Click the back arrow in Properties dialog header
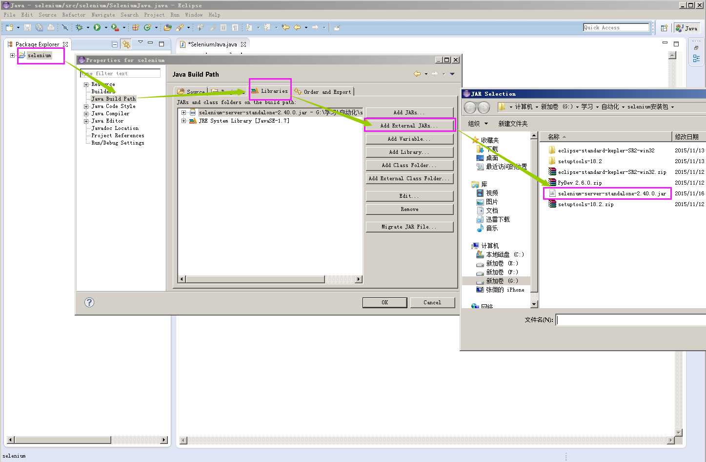Image resolution: width=706 pixels, height=462 pixels. click(x=417, y=74)
